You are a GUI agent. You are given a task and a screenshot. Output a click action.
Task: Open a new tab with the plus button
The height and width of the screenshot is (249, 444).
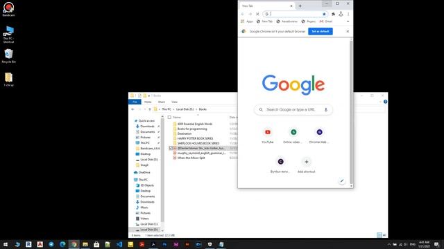coord(300,6)
